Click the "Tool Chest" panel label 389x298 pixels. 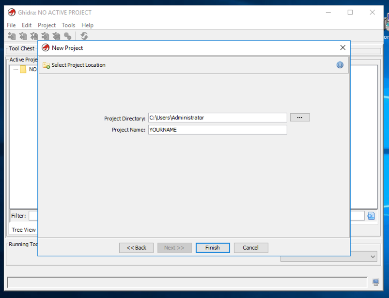click(x=22, y=48)
